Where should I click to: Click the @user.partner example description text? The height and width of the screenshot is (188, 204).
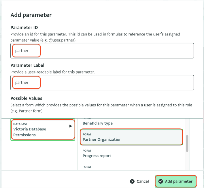[95, 37]
